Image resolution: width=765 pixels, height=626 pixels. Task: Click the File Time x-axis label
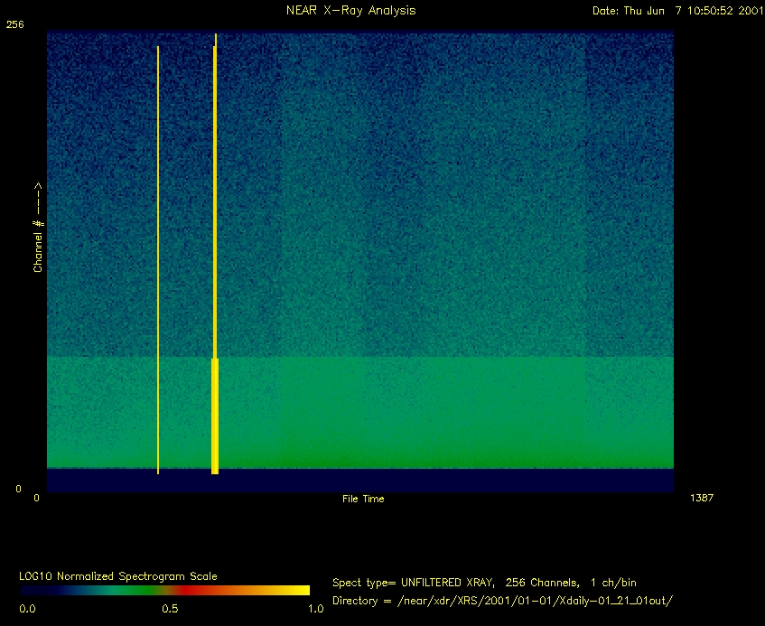point(363,499)
